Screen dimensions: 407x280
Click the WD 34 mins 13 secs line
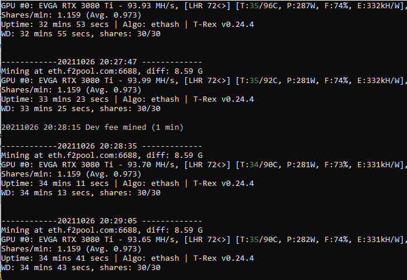[81, 193]
